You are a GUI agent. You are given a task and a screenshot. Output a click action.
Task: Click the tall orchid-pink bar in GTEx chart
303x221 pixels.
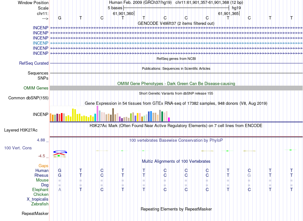click(x=97, y=113)
